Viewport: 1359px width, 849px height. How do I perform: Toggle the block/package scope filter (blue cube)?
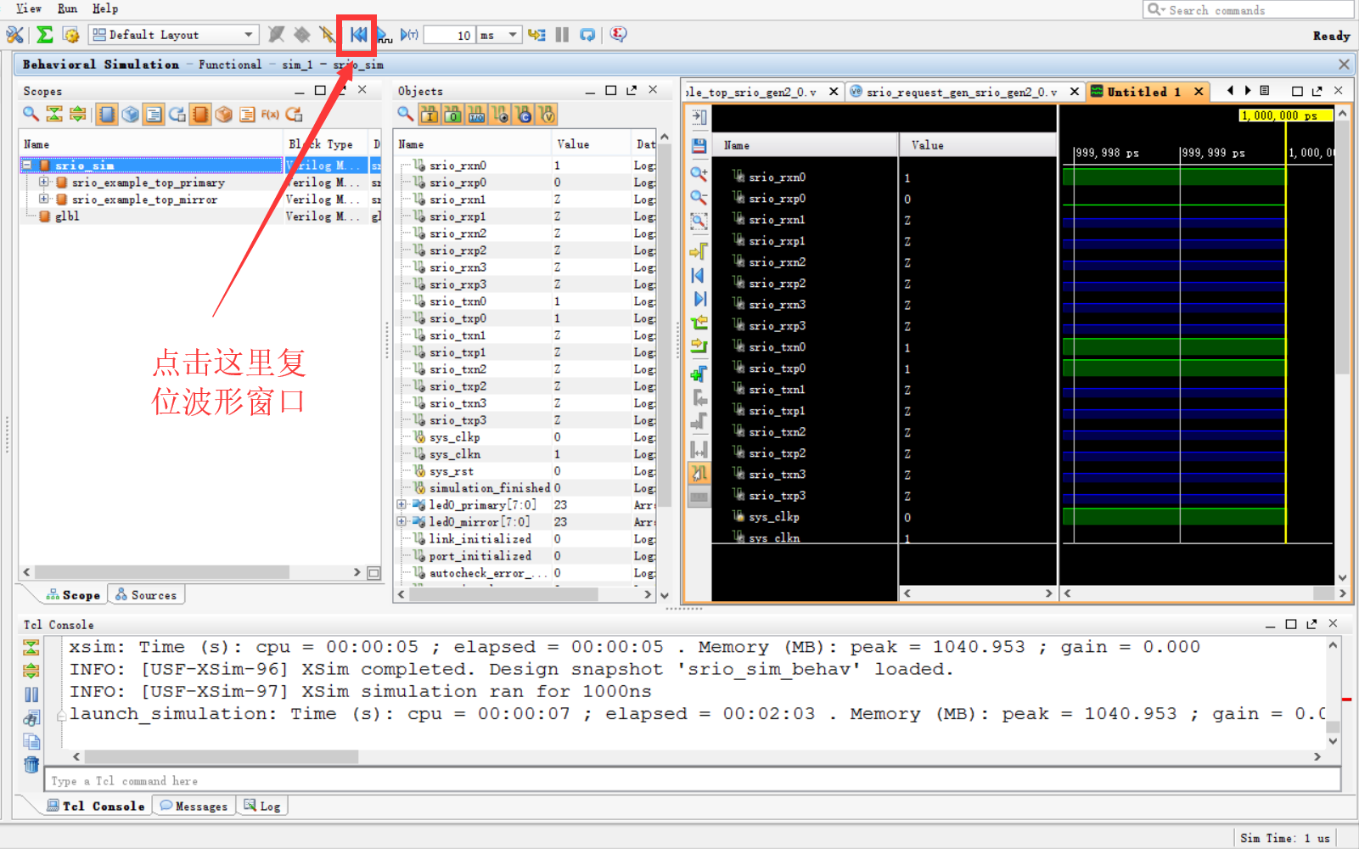click(x=130, y=114)
